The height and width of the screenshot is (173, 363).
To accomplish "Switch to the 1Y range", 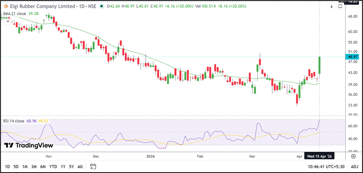I will point(63,166).
